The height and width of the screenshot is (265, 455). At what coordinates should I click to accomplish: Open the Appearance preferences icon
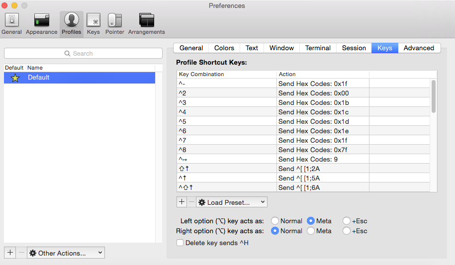[x=42, y=23]
